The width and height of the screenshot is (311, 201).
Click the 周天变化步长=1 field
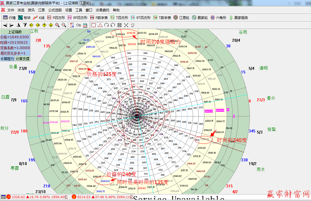point(15,53)
